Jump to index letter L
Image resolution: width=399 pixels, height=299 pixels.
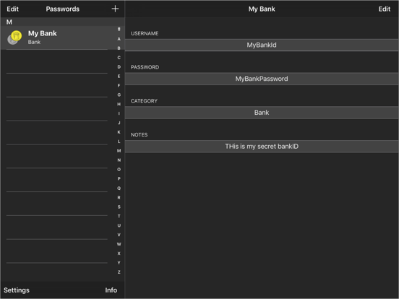pyautogui.click(x=119, y=142)
